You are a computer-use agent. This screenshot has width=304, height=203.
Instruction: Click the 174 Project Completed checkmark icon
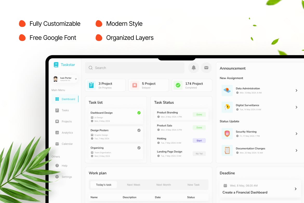point(178,85)
